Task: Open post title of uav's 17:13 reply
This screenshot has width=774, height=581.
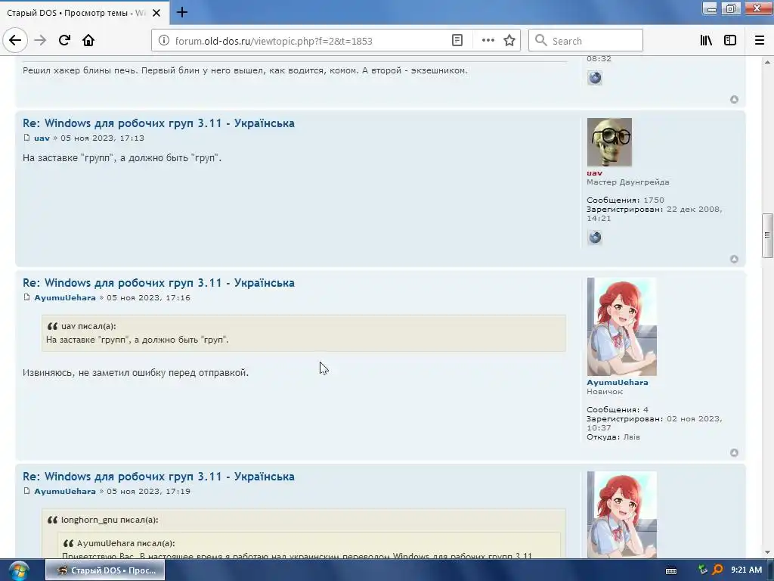Action: (159, 123)
